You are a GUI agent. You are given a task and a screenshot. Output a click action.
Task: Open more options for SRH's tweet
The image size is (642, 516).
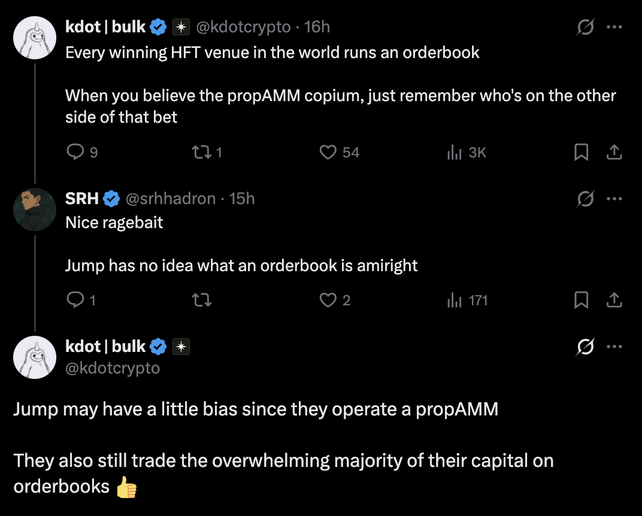coord(614,199)
